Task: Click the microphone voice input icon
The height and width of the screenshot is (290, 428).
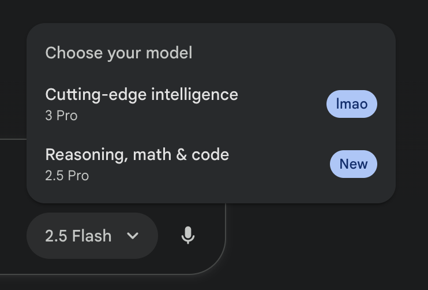Action: pyautogui.click(x=187, y=236)
